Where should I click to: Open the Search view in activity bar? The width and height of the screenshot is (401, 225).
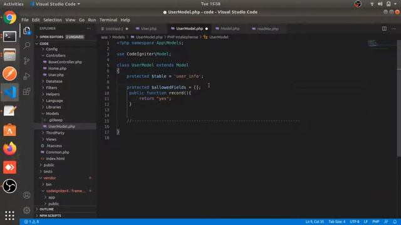point(27,46)
